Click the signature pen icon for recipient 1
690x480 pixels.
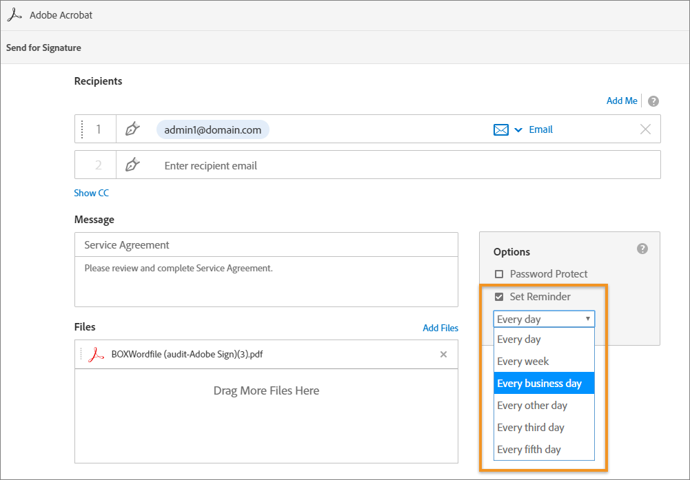pos(132,129)
